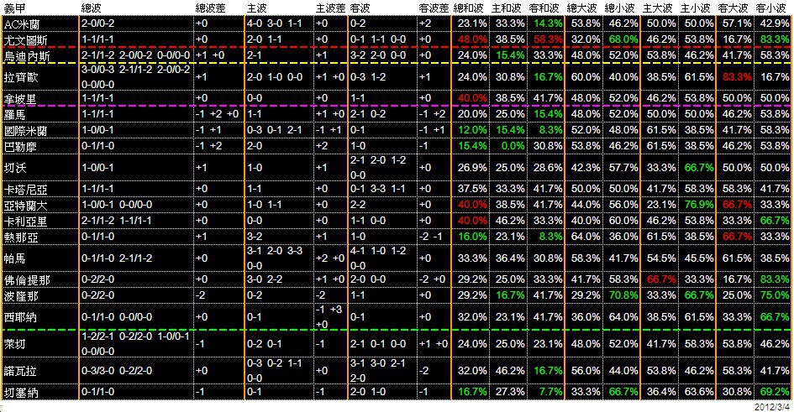Image resolution: width=794 pixels, height=412 pixels.
Task: Click 熱那亞's 3-2 主波 score
Action: pos(255,237)
